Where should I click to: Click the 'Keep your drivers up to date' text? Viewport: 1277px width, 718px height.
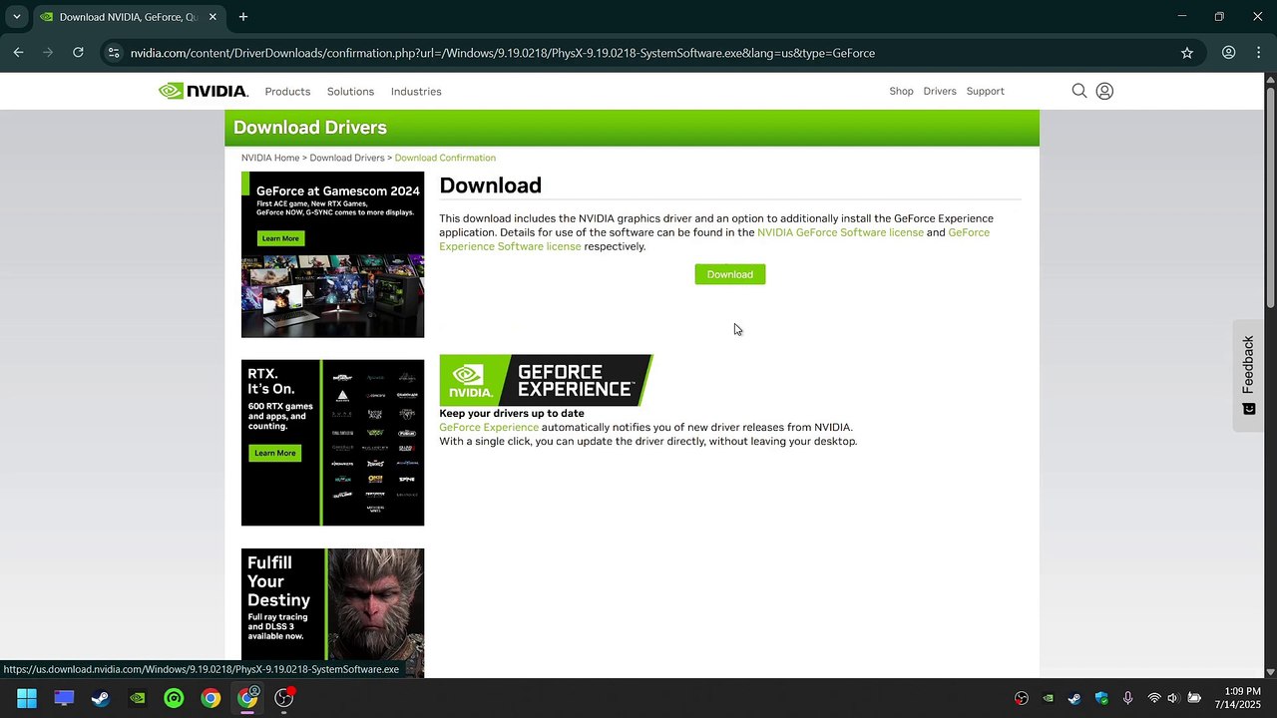coord(512,413)
